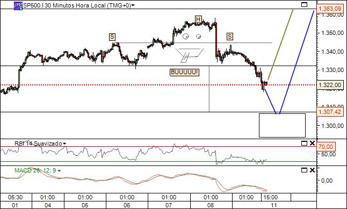Click the BUUUUU! text annotation
The width and height of the screenshot is (347, 209).
184,73
